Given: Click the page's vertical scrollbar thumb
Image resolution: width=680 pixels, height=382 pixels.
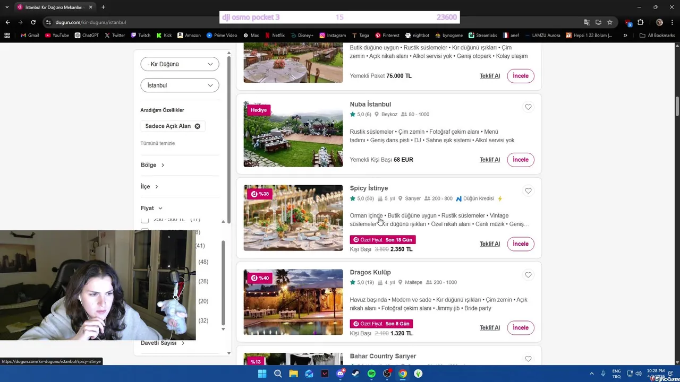Looking at the screenshot, I should click(677, 106).
